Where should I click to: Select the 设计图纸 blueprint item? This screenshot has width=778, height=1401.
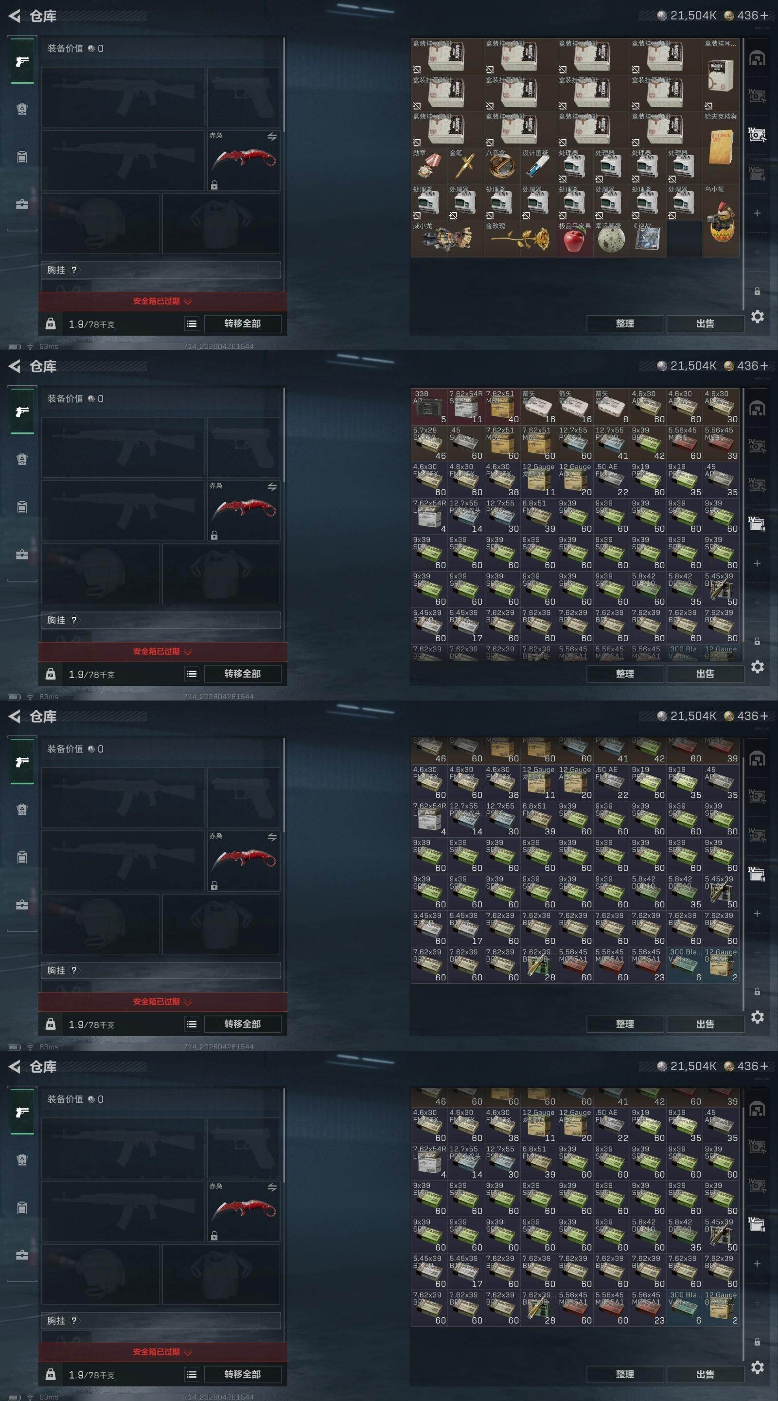point(538,166)
